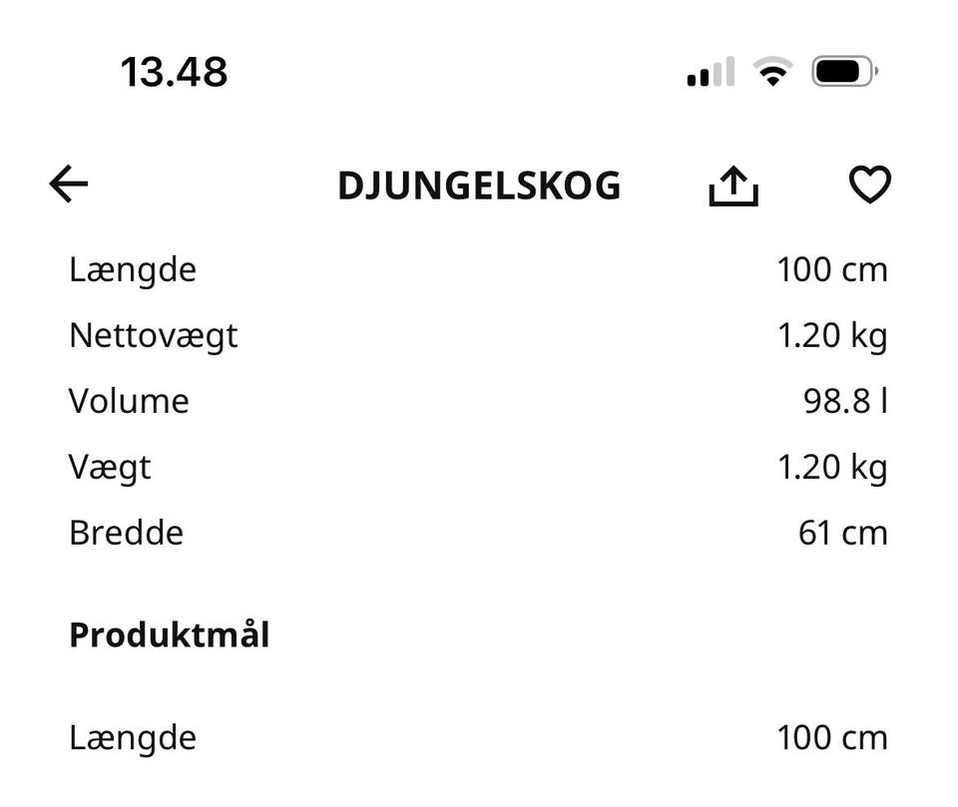
Task: Select the Bredde label
Action: 126,533
